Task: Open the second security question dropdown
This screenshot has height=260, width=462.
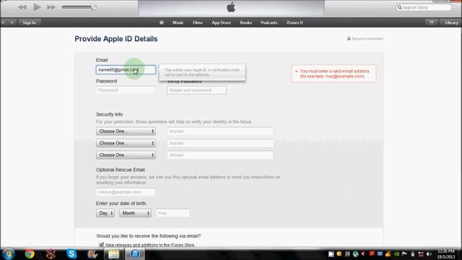Action: coord(126,143)
